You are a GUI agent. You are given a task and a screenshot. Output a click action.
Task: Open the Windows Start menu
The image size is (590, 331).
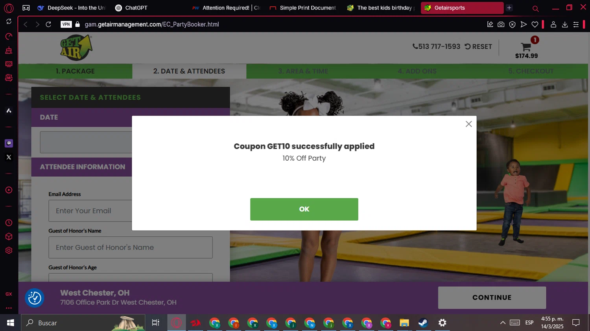coord(11,323)
